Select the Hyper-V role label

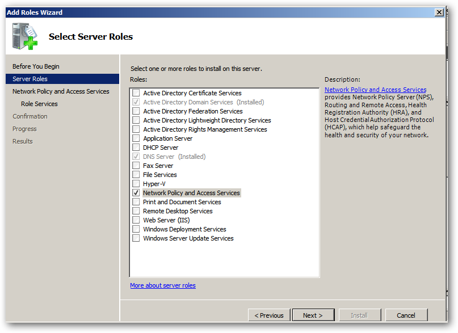[x=154, y=184]
